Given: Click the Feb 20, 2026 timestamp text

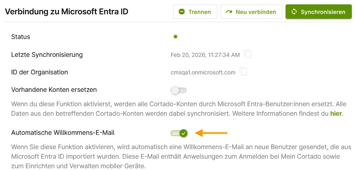Looking at the screenshot, I should pos(205,54).
